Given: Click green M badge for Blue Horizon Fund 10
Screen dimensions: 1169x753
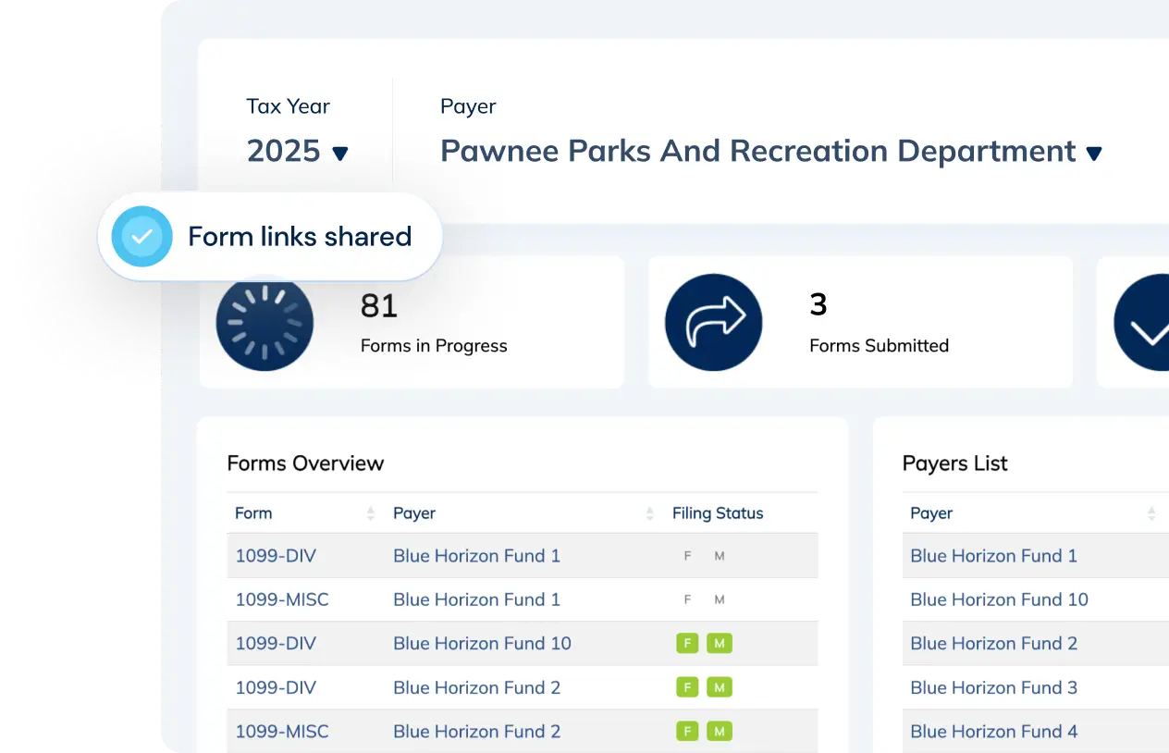Looking at the screenshot, I should point(720,643).
